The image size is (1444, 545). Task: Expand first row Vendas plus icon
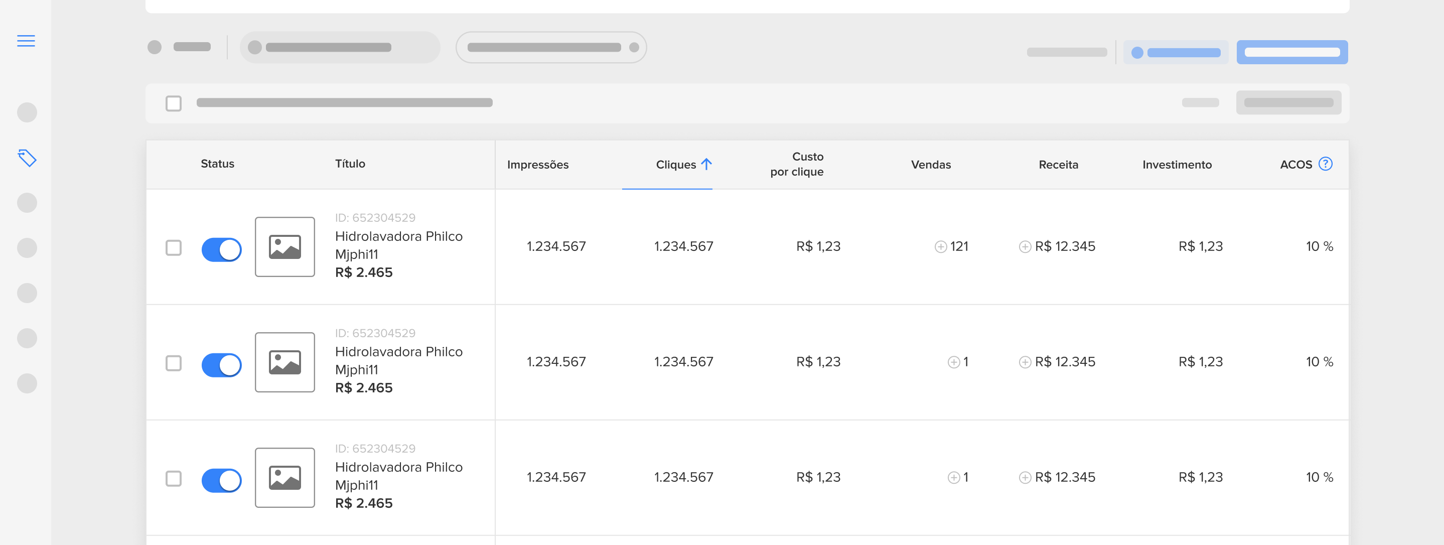(940, 247)
